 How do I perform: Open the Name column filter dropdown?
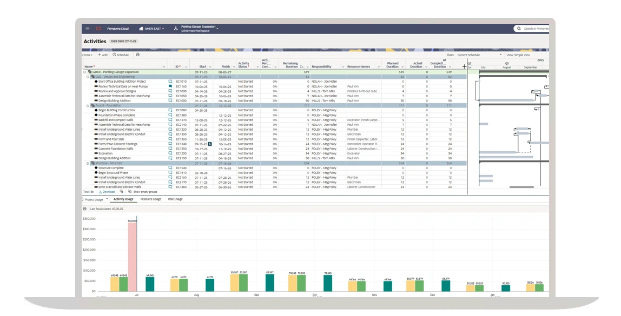(x=164, y=67)
